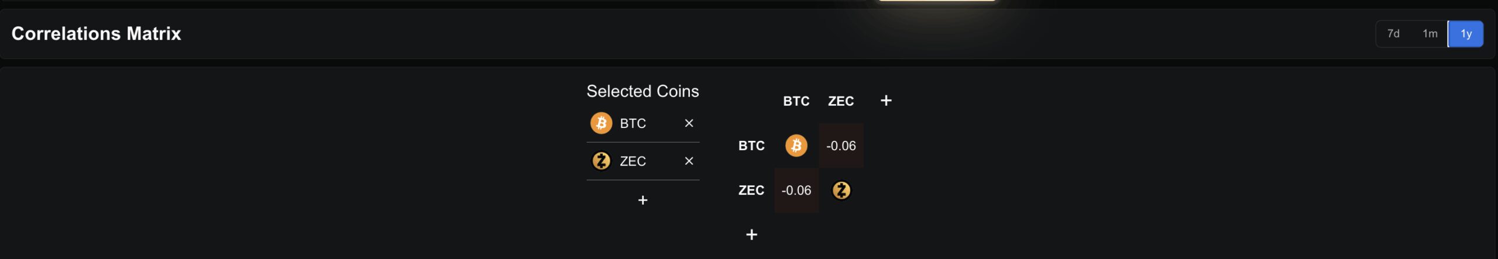Image resolution: width=1498 pixels, height=259 pixels.
Task: Open the ZEC row, BTC column correlation cell
Action: pos(796,190)
